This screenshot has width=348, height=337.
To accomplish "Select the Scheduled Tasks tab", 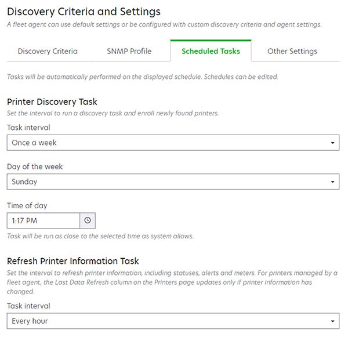I will click(x=211, y=51).
